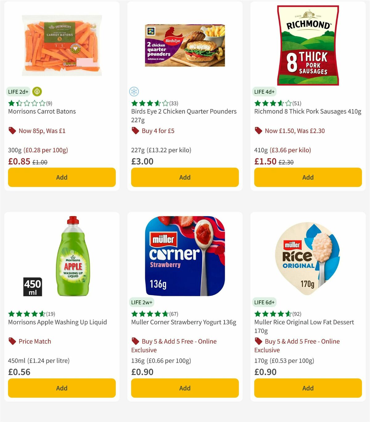Click the green leaf organic icon on Carrot Batons
Viewport: 370px width, 422px height.
coord(37,92)
